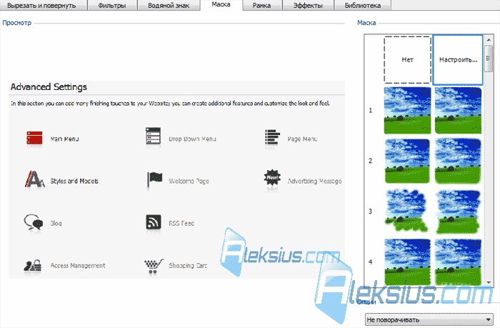Click the Access Management icon

[33, 265]
